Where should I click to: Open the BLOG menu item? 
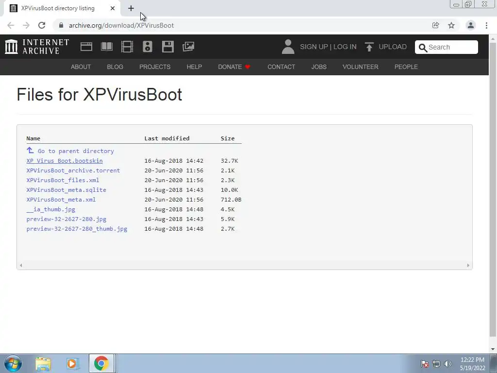tap(115, 67)
